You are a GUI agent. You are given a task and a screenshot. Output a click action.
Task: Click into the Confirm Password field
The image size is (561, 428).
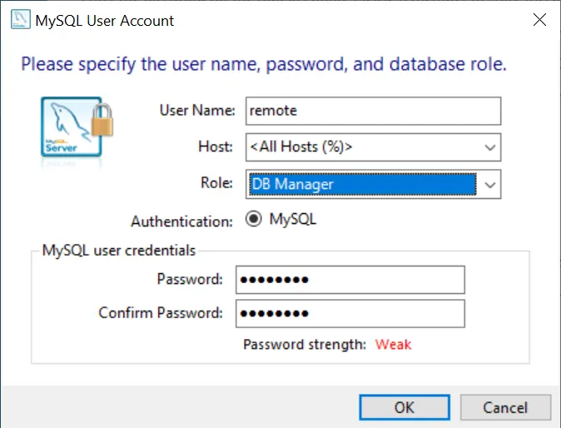[x=350, y=314]
